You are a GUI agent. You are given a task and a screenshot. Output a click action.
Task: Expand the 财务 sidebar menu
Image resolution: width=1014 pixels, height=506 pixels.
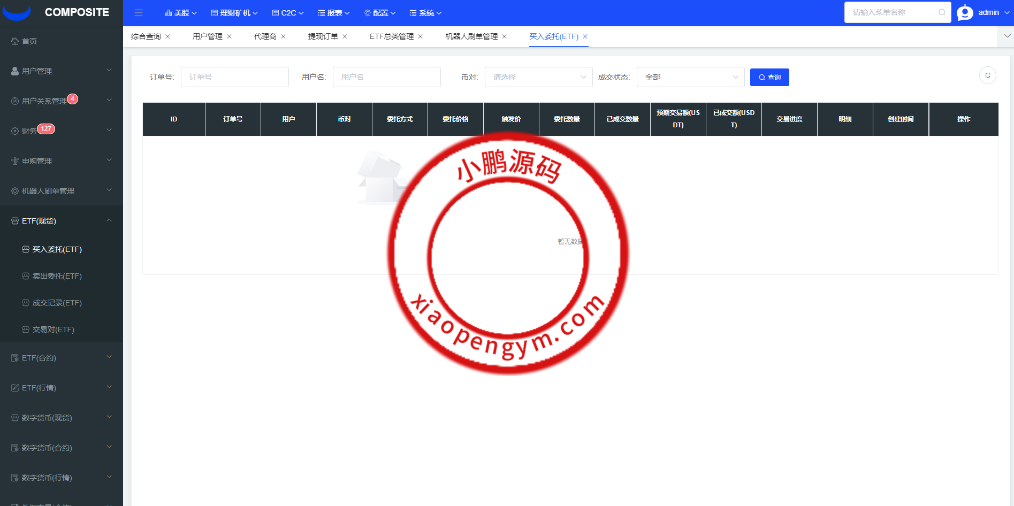coord(62,131)
